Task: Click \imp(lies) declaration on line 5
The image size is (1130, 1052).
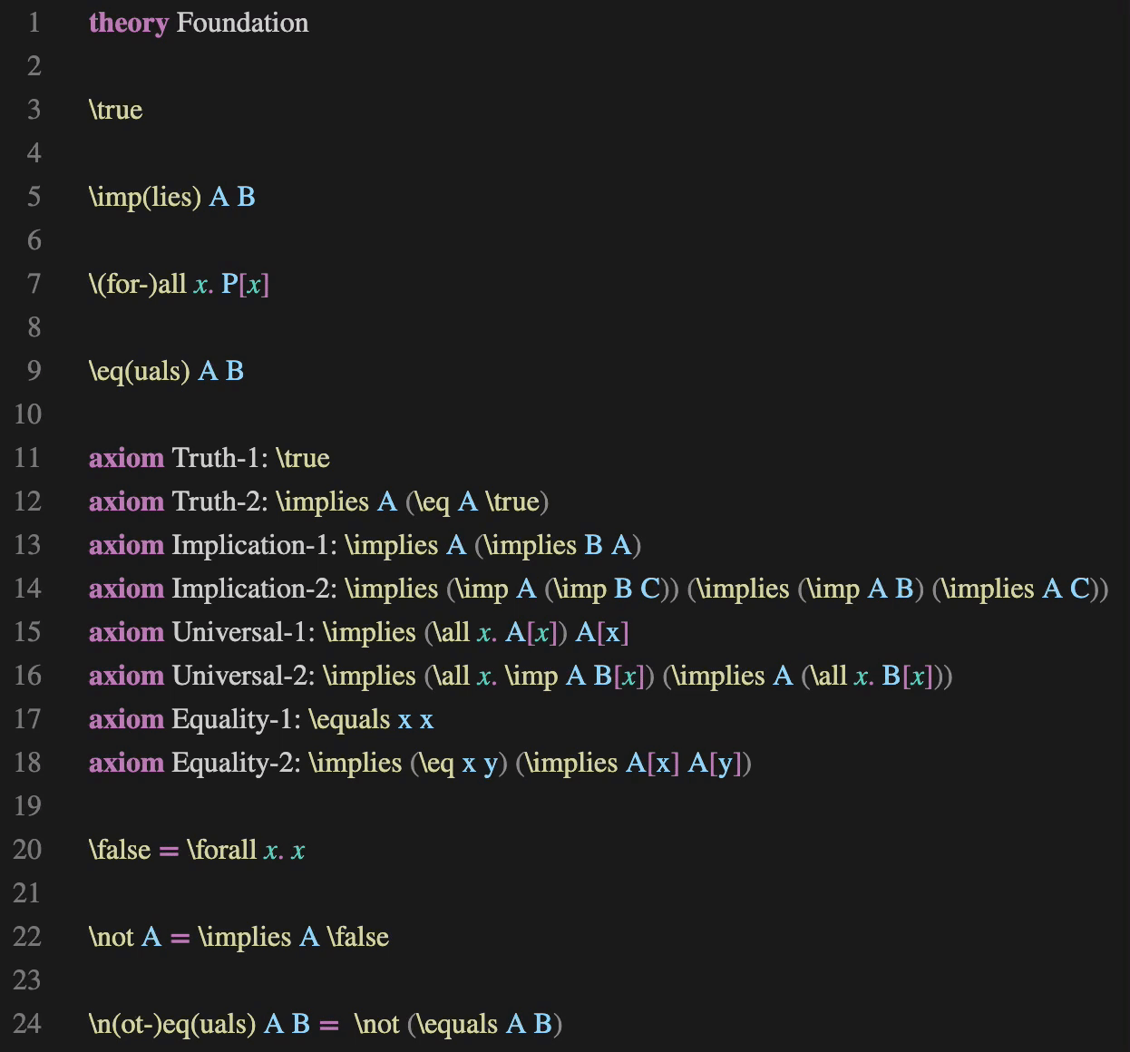Action: click(145, 197)
